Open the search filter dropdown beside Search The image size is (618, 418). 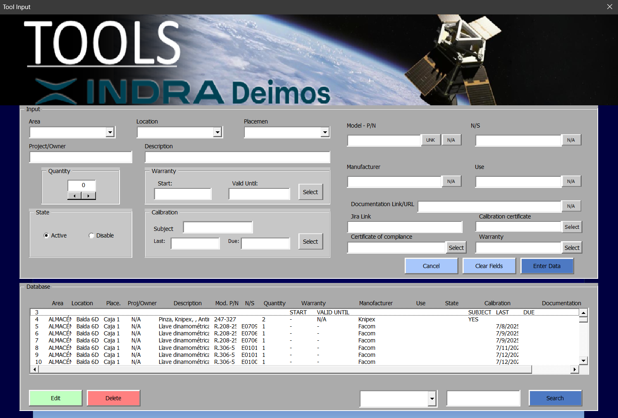point(432,399)
